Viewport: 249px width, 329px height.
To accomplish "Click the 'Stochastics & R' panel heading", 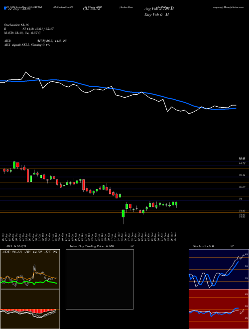I will (x=204, y=246).
